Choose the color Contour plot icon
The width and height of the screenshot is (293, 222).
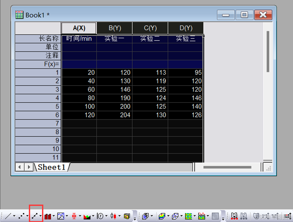[x=188, y=216]
